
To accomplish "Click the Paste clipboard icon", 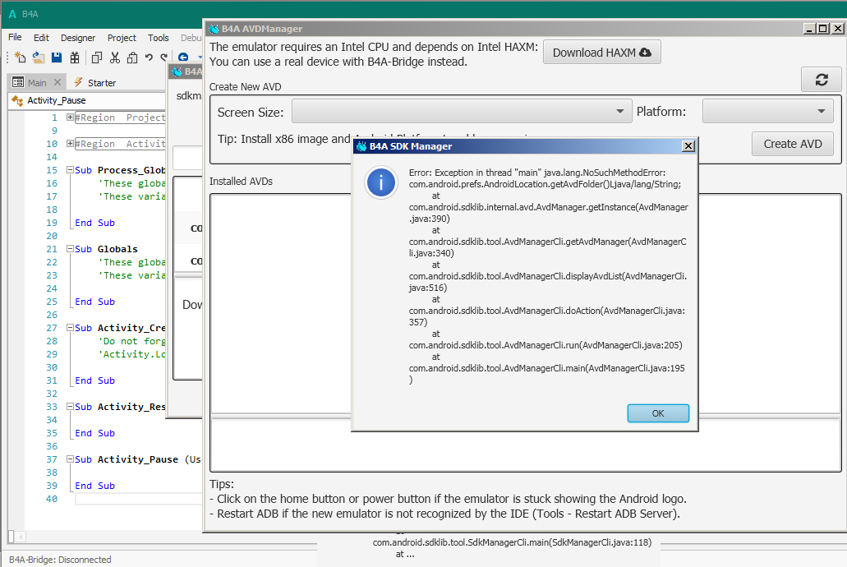I will [x=131, y=57].
